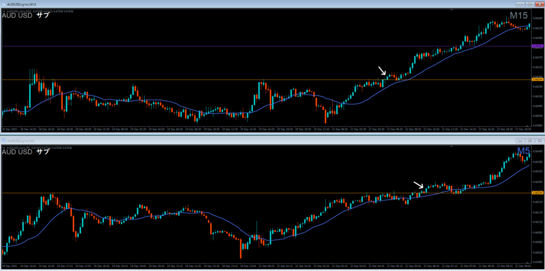Select the orange price label on the M15 scale
The height and width of the screenshot is (271, 545).
coord(538,79)
